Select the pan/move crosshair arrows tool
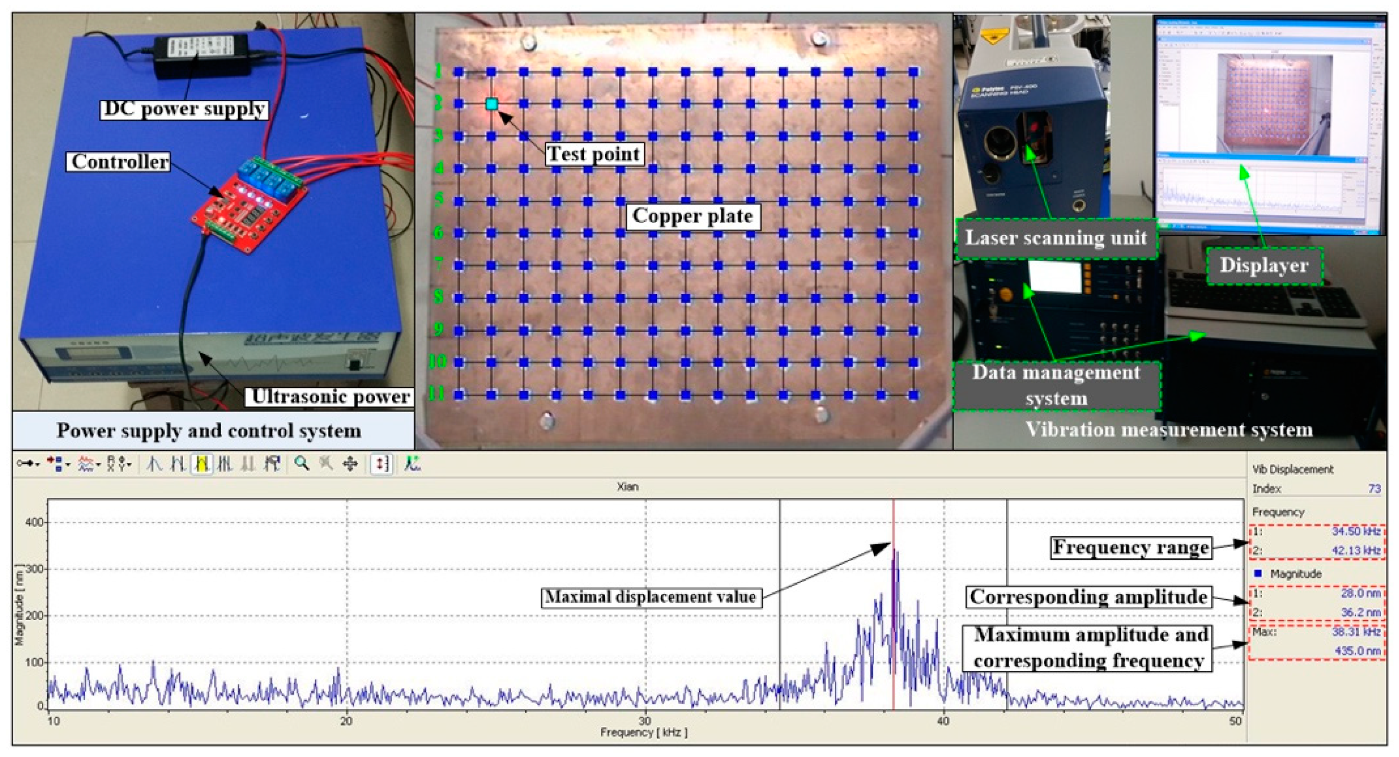Screen dimensions: 1399x757 click(350, 464)
